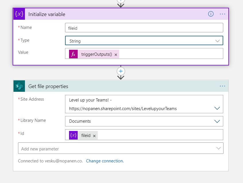Viewport: 243px width, 183px height.
Task: Click the variable icon on fileid token
Action: 73,136
